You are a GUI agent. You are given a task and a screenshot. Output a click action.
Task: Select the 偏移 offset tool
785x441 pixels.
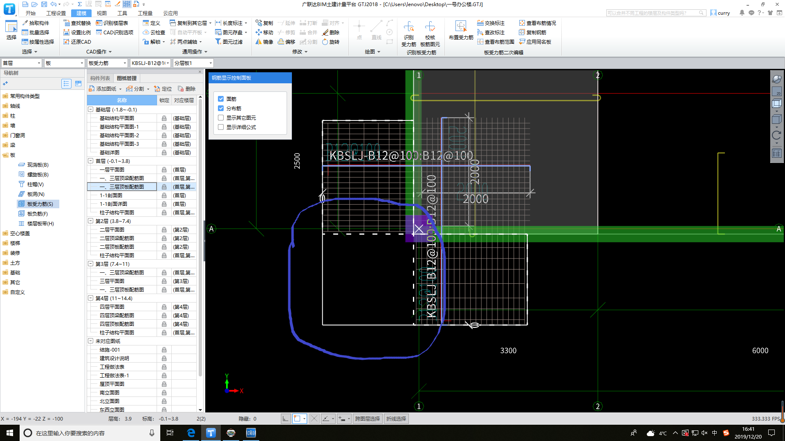click(287, 42)
